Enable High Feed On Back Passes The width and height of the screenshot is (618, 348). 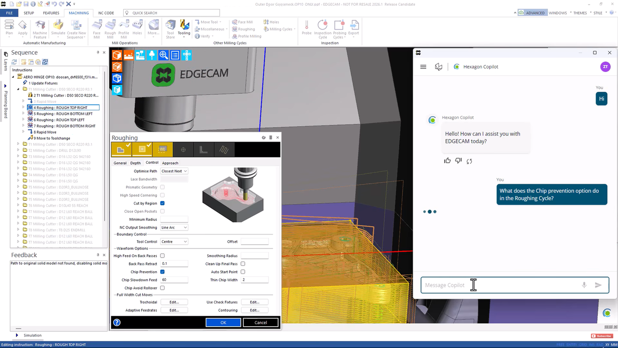(x=162, y=256)
